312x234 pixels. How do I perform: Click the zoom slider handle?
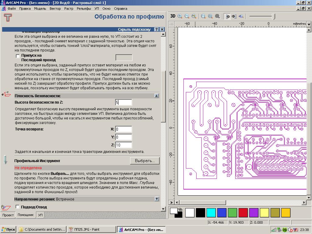(x=274, y=16)
